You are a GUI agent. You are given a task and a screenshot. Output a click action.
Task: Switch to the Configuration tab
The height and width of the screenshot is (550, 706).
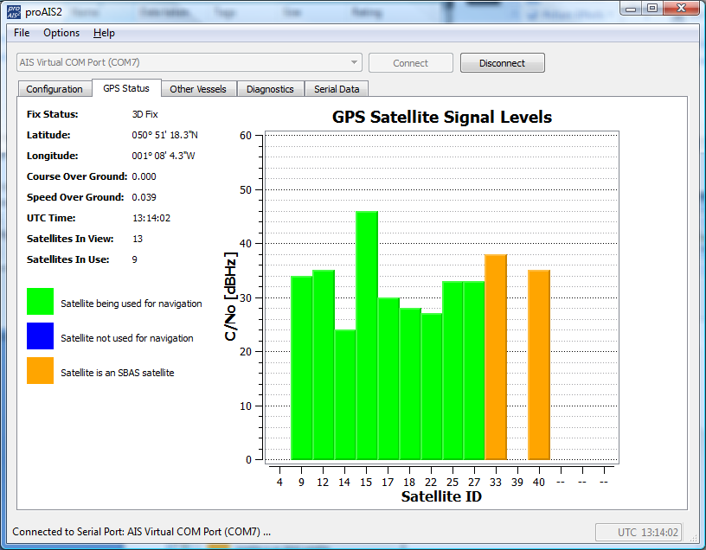(x=54, y=88)
